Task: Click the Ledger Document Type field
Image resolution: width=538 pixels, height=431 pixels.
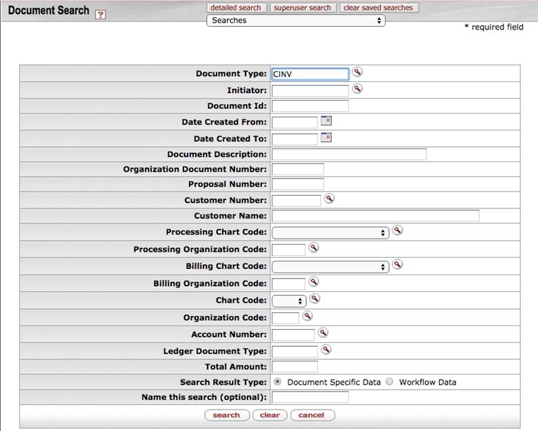Action: (295, 352)
